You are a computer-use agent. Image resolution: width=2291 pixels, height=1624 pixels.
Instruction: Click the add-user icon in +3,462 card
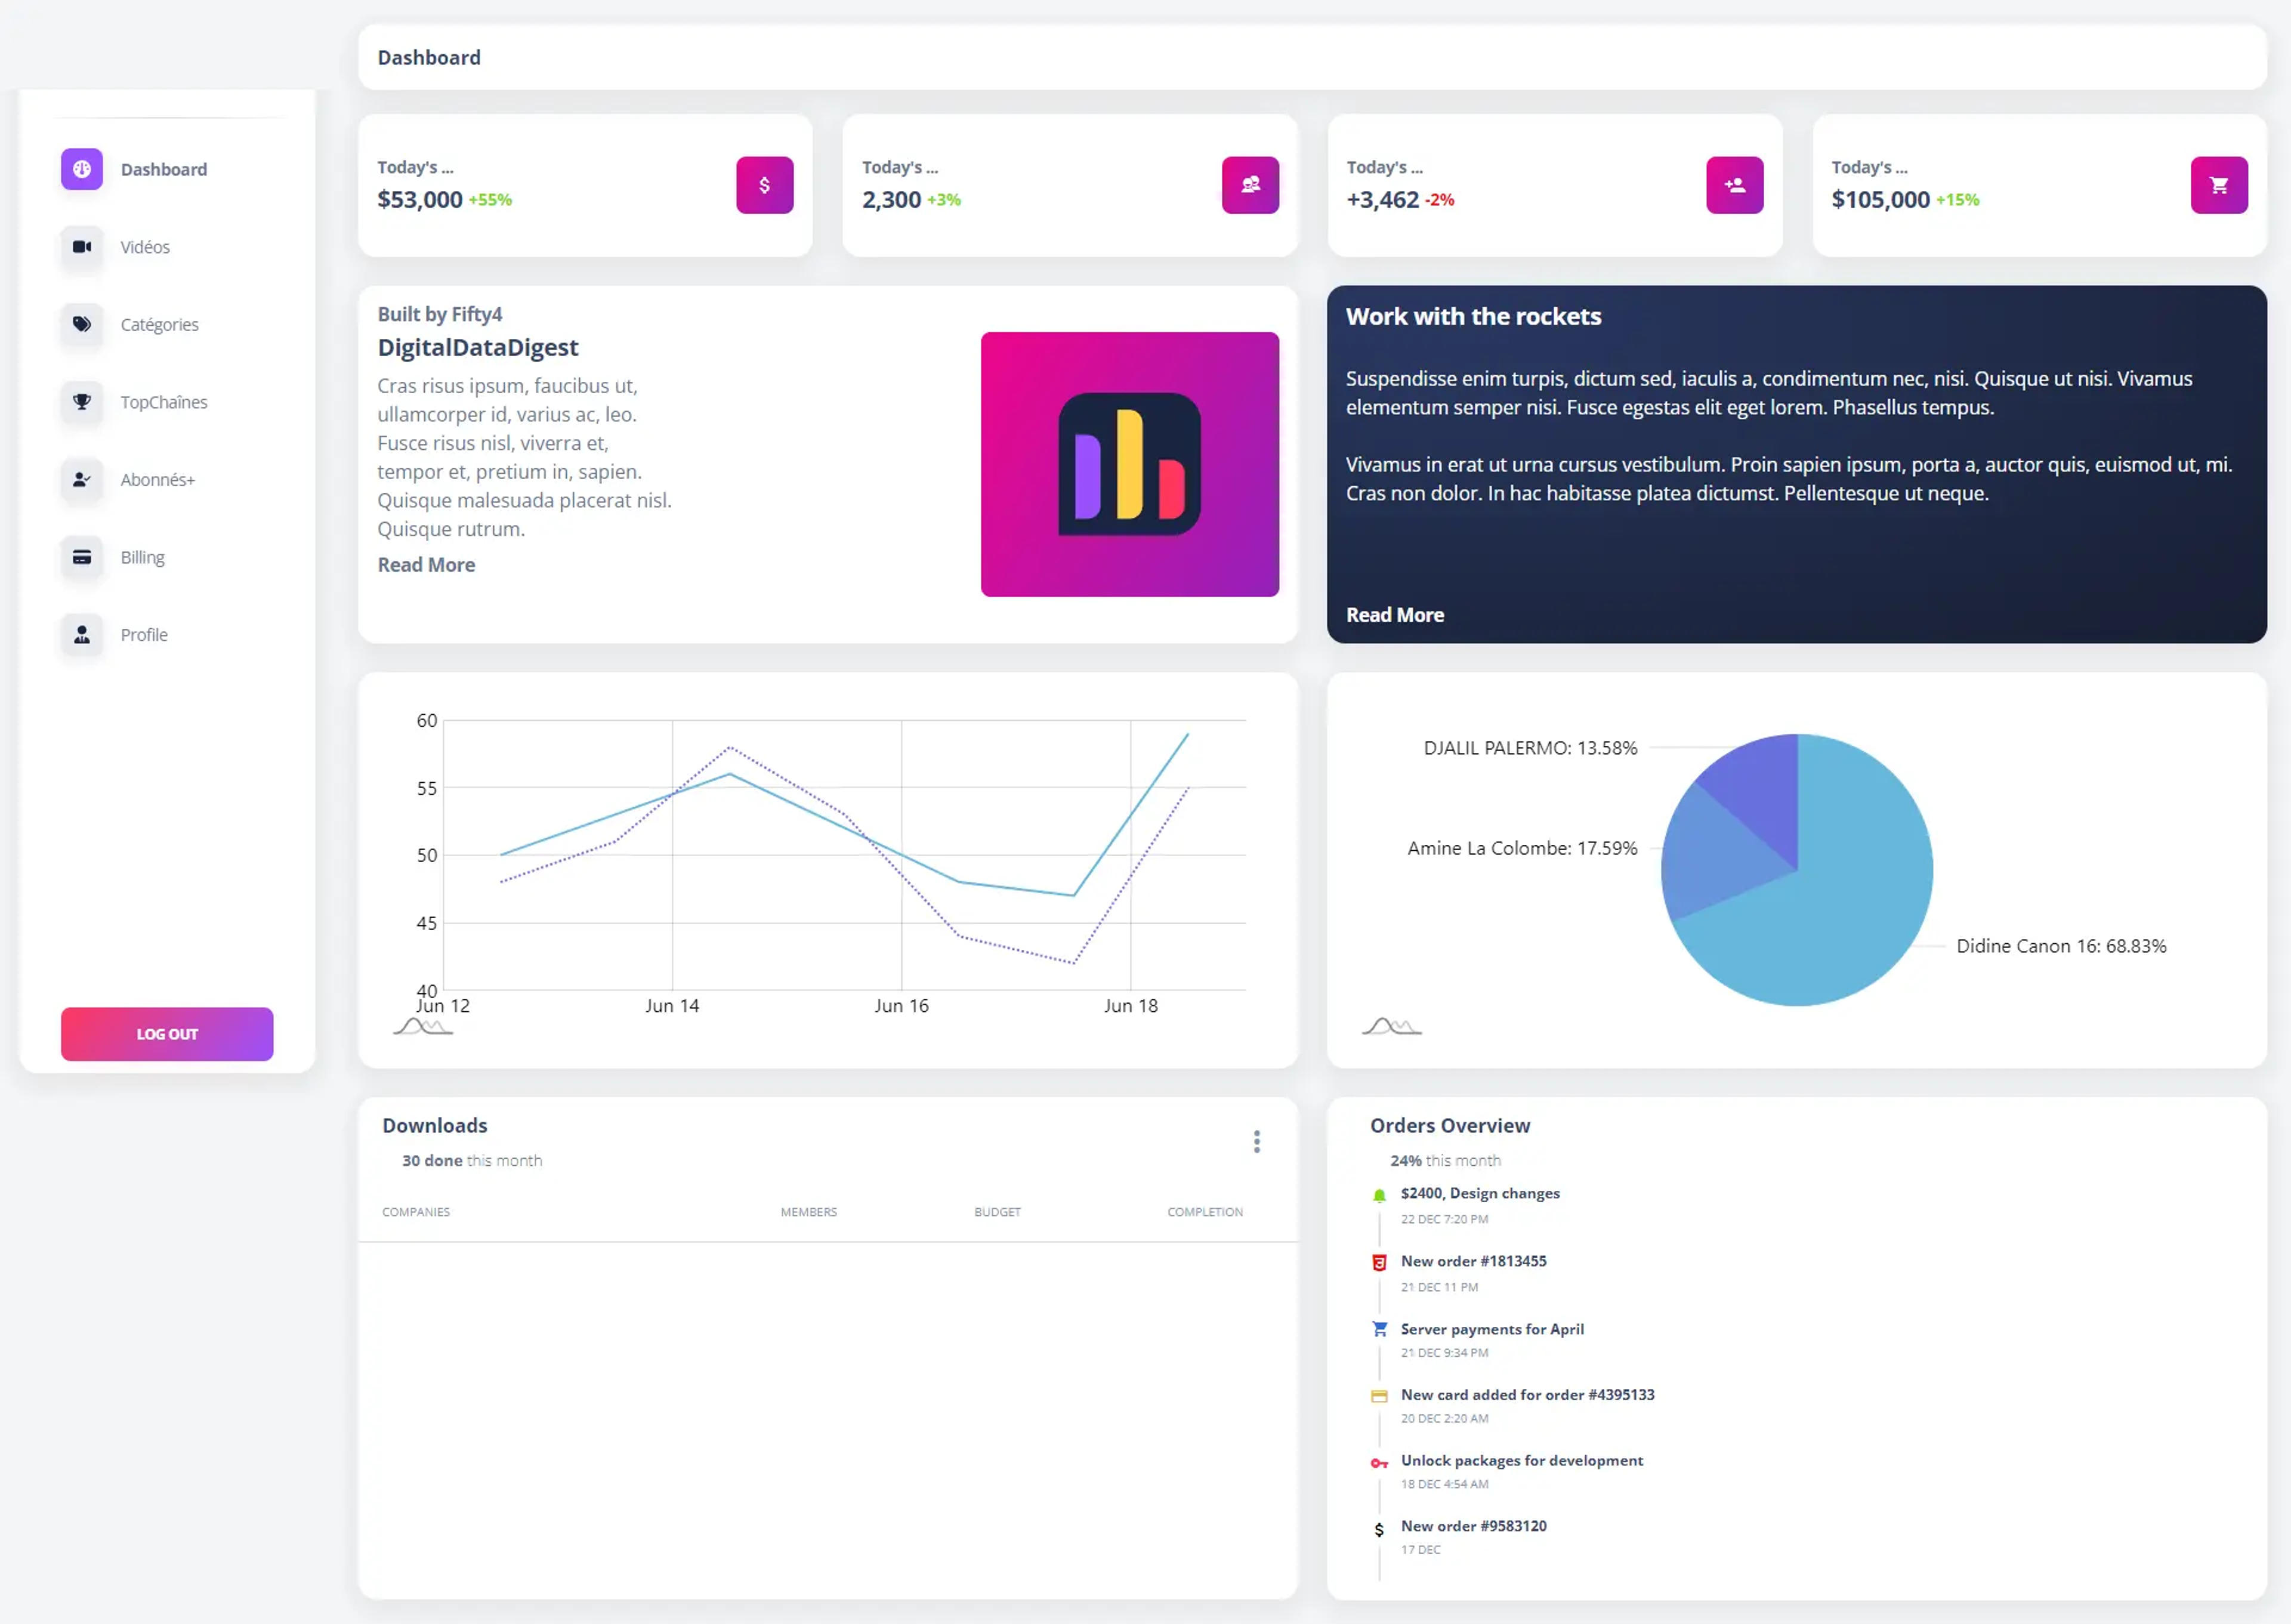1735,185
